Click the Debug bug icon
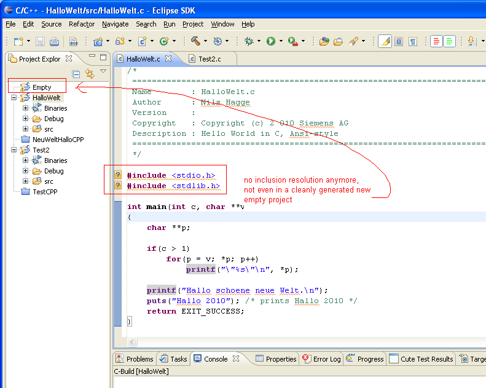 [x=249, y=41]
